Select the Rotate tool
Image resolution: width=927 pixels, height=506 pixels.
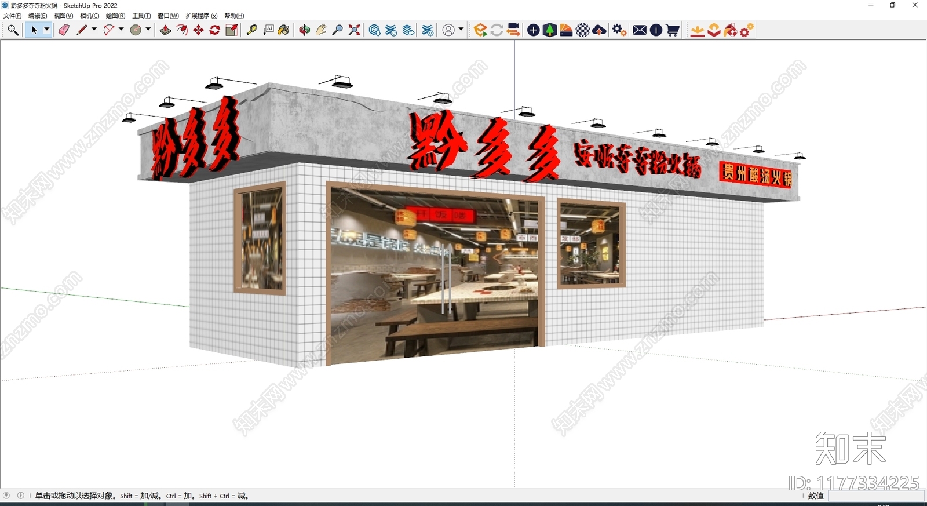click(x=214, y=30)
